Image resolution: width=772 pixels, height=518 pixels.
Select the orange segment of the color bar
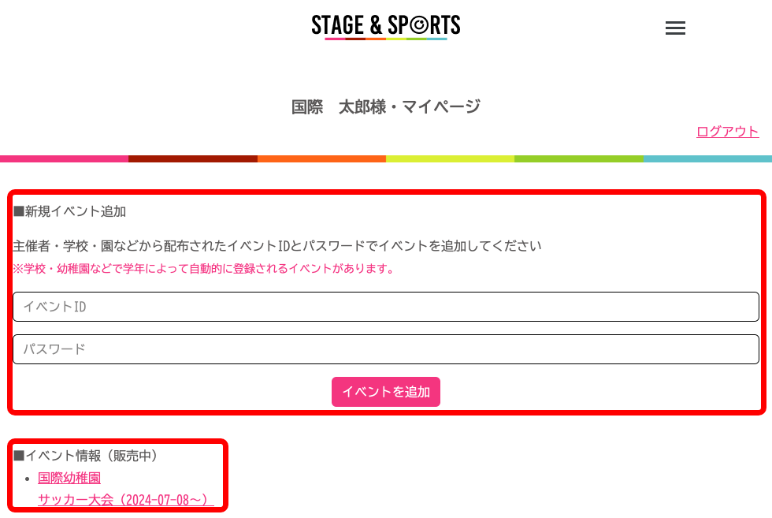point(321,158)
